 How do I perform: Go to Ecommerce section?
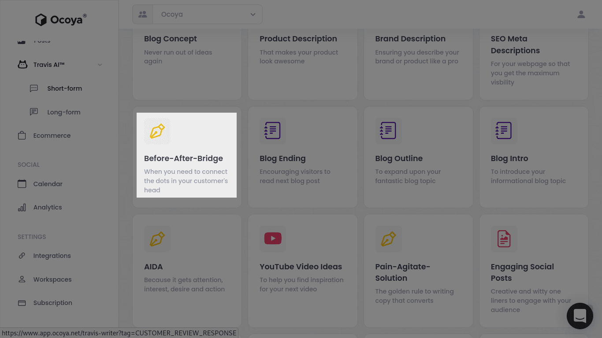click(x=52, y=136)
